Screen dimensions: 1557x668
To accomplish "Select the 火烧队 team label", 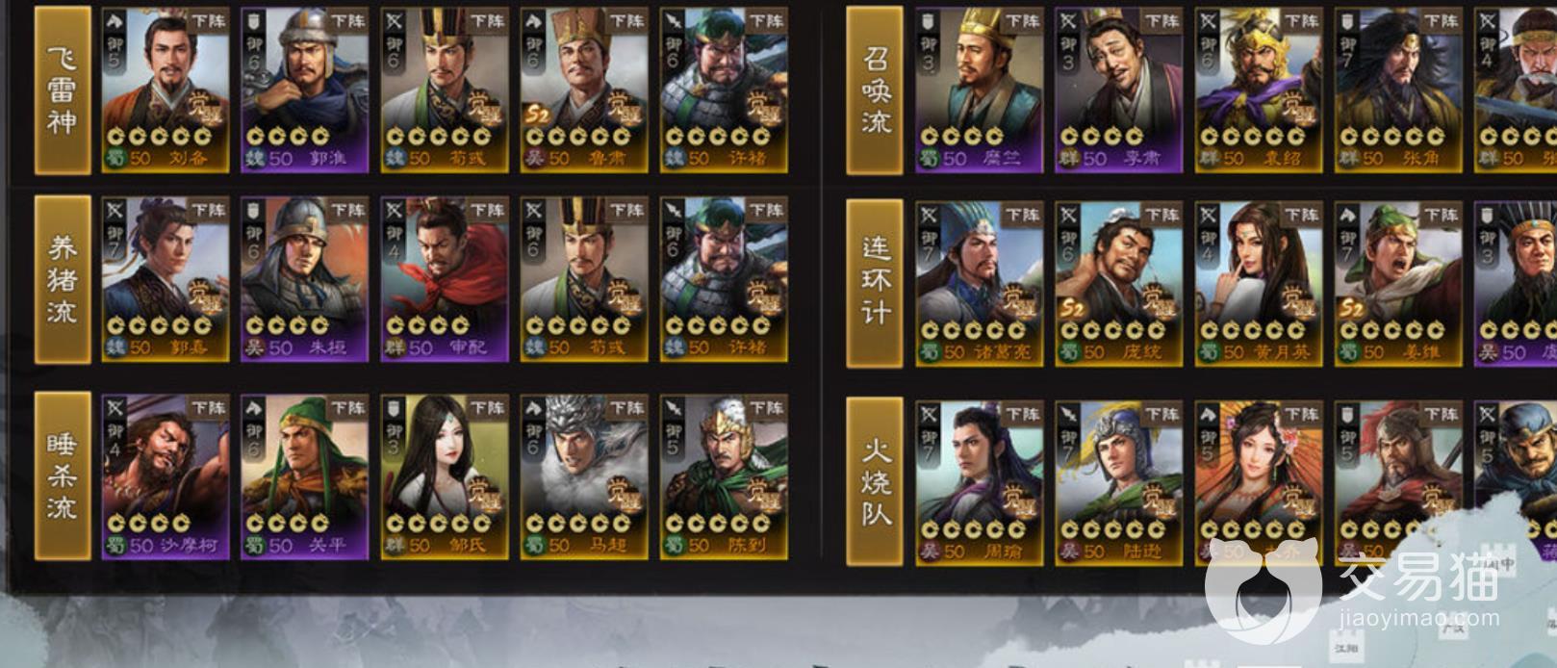I will pyautogui.click(x=875, y=481).
